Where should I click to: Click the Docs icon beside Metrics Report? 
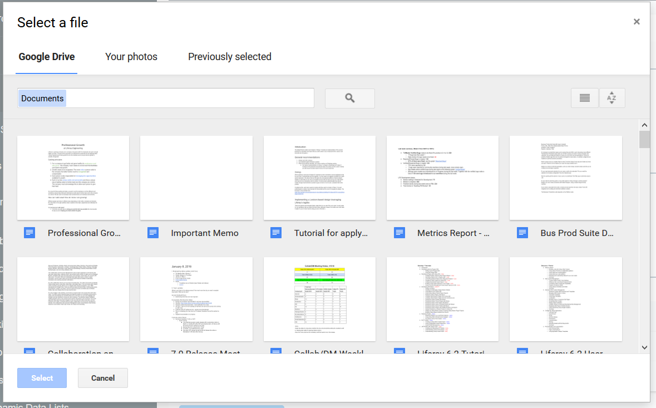[x=399, y=233]
